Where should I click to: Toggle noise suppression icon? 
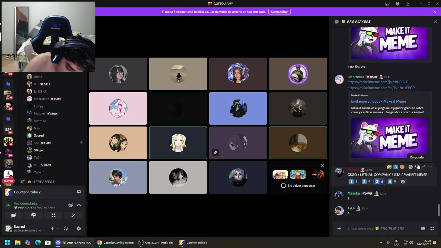pos(70,205)
